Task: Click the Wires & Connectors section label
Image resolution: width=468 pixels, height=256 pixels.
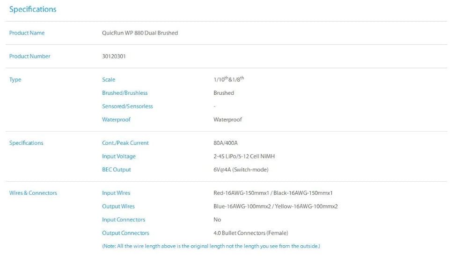Action: pos(33,193)
